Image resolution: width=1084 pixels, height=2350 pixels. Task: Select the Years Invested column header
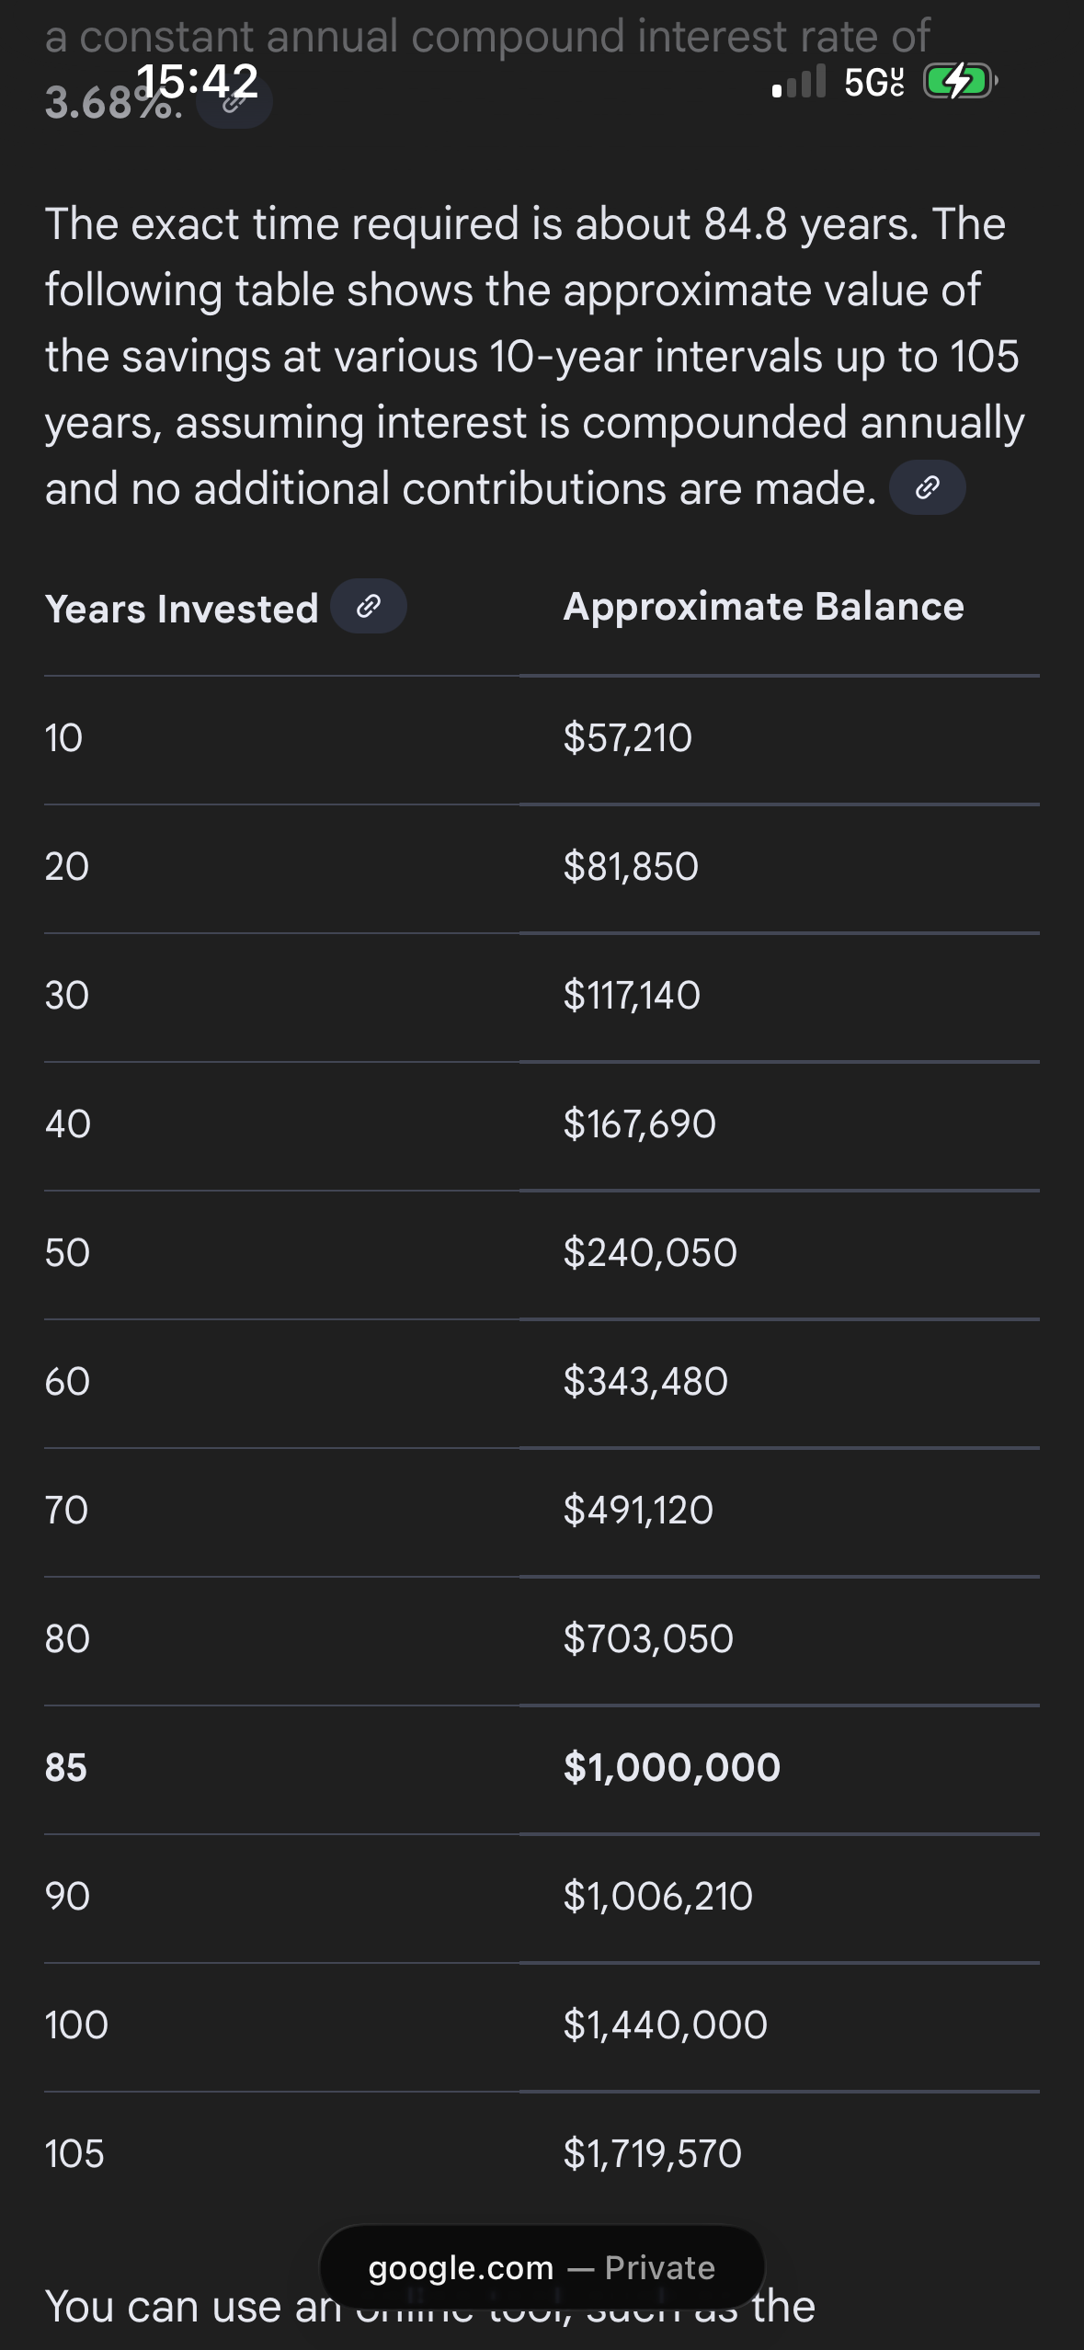point(182,609)
